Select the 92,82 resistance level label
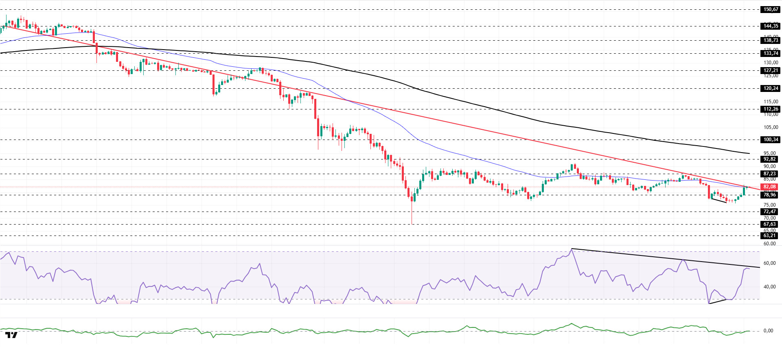The image size is (782, 347). 769,159
